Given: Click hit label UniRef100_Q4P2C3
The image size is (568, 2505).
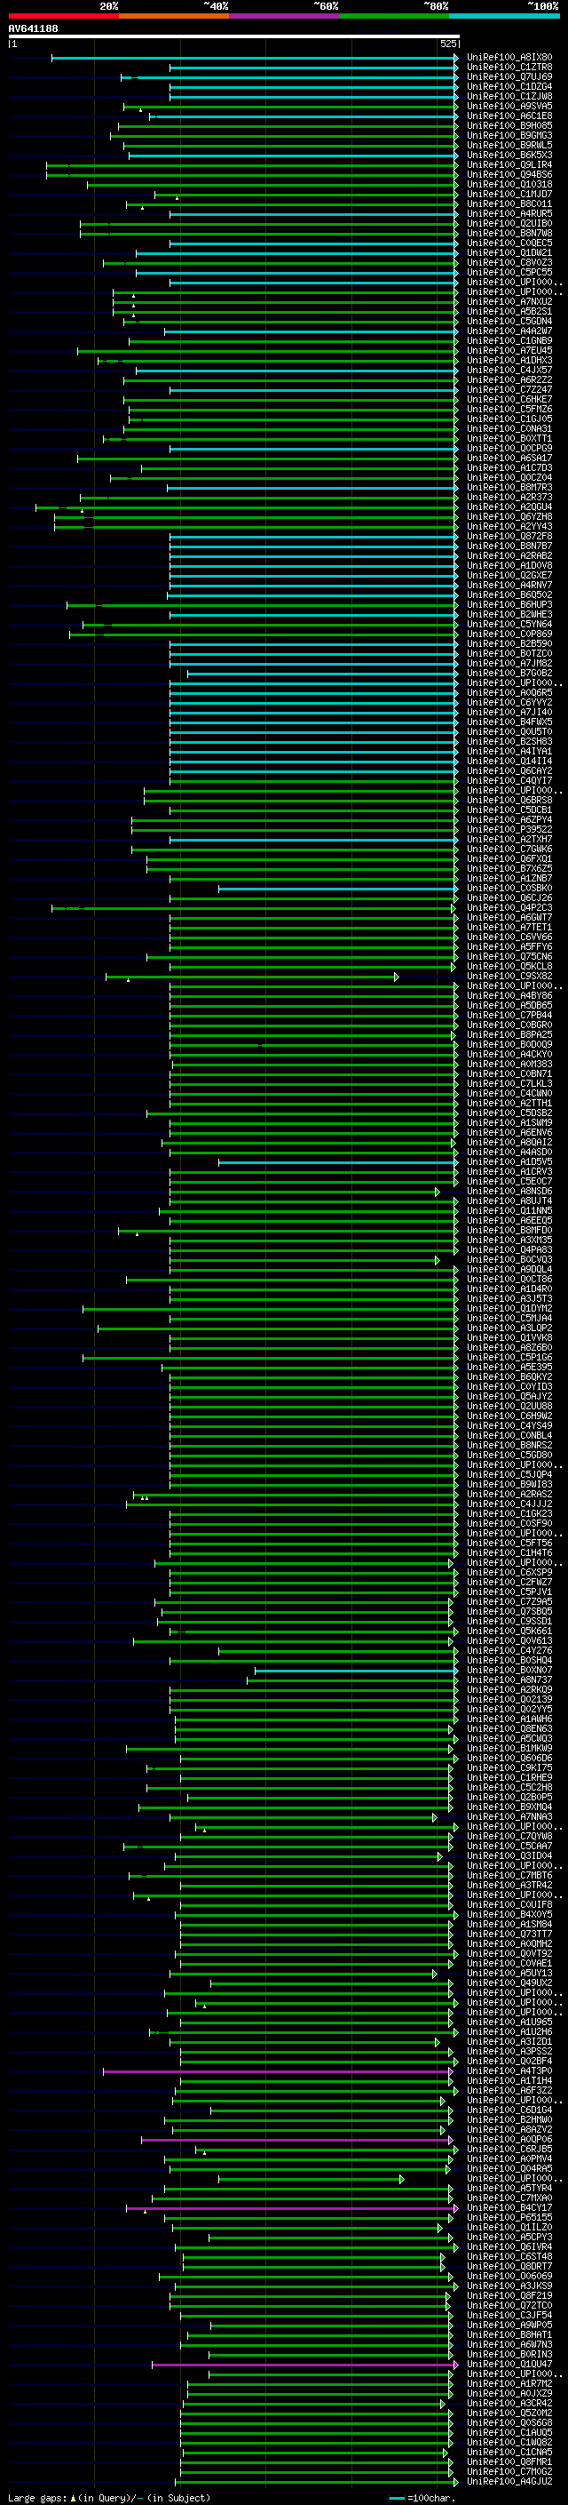Looking at the screenshot, I should coord(509,908).
